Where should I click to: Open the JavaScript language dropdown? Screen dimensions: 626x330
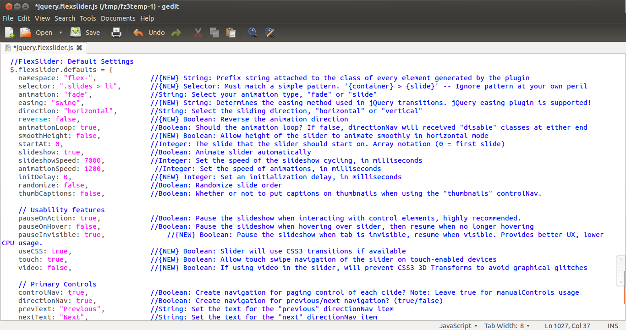458,326
